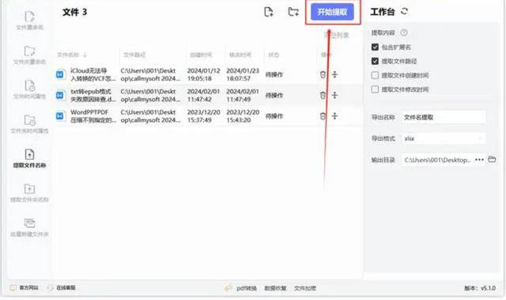The image size is (506, 300).
Task: Open output folder icon beside directory path
Action: coord(492,160)
